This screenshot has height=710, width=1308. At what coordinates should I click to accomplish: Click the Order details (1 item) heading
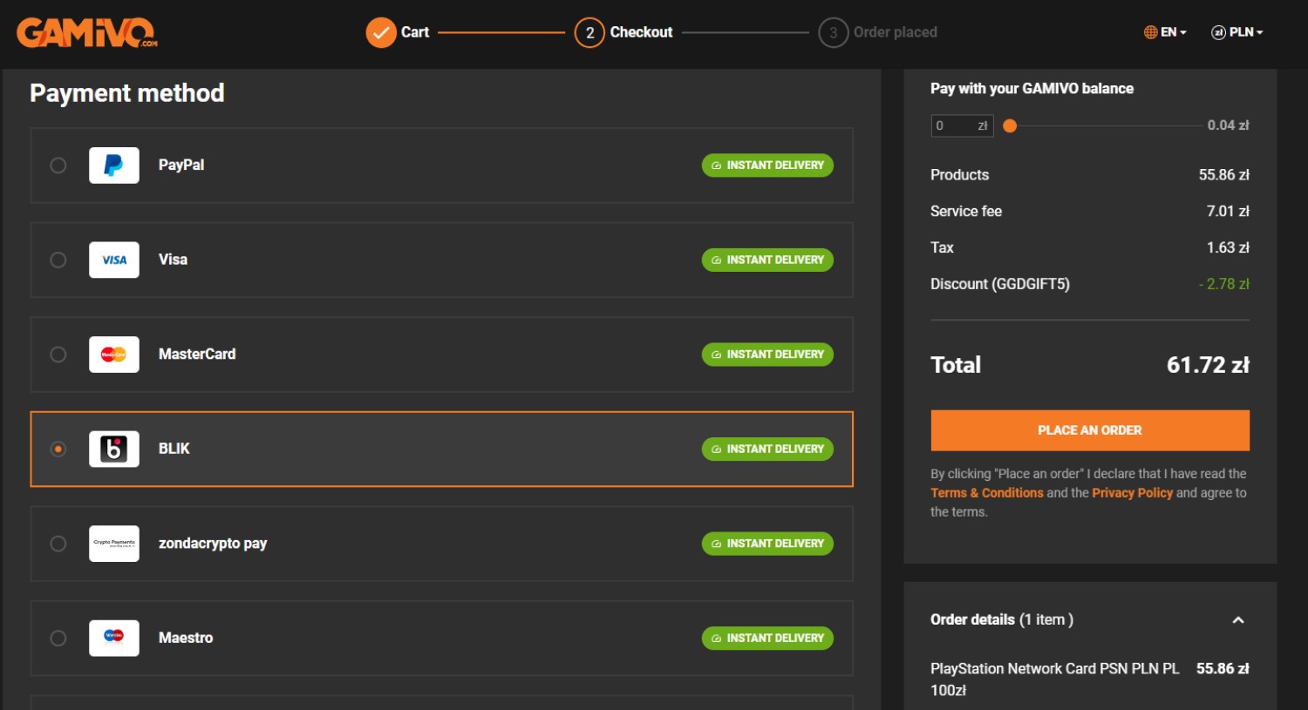(1002, 619)
